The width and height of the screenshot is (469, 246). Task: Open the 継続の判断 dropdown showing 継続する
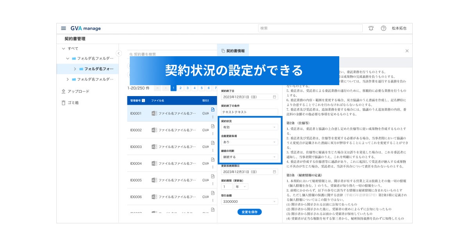coord(249,157)
